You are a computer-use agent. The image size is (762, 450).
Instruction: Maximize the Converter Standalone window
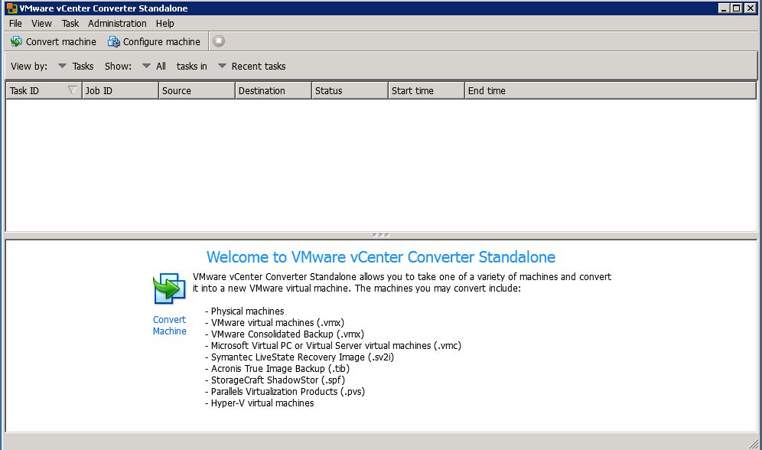coord(736,8)
